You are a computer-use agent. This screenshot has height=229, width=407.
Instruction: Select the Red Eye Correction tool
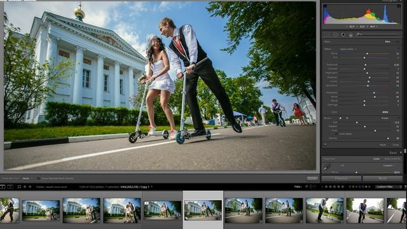[x=343, y=34]
